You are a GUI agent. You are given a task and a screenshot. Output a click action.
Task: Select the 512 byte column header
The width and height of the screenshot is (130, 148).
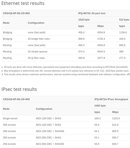point(124,20)
